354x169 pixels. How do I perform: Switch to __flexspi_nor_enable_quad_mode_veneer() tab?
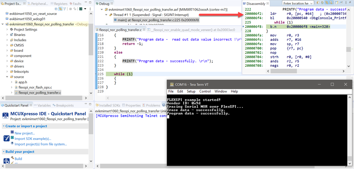point(191,29)
